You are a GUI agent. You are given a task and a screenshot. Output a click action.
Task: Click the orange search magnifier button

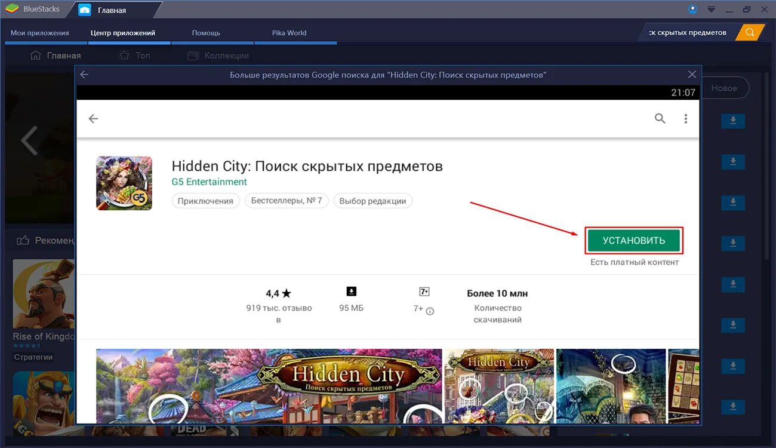(x=750, y=32)
